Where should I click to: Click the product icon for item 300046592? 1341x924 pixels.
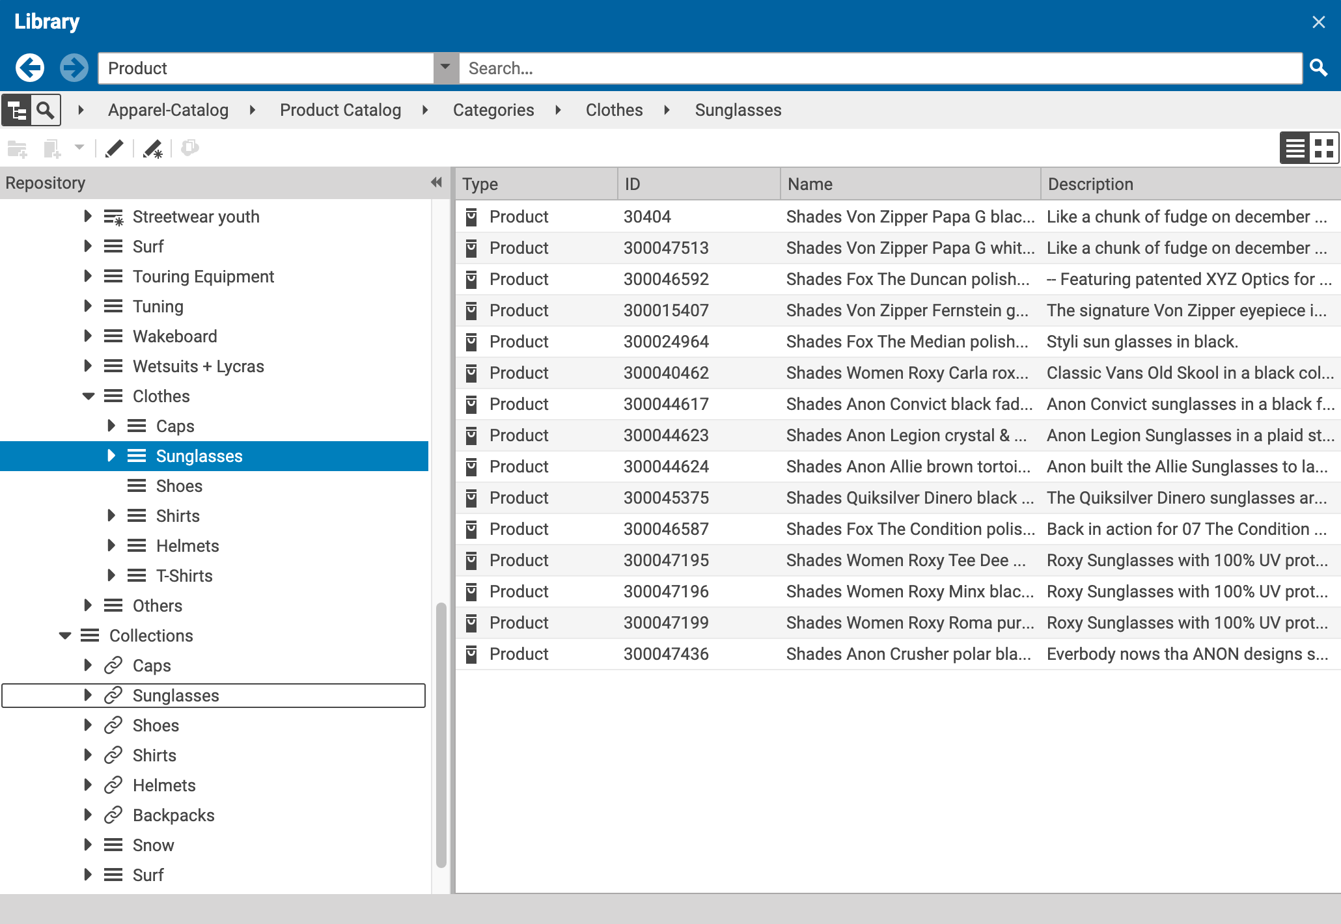point(472,279)
